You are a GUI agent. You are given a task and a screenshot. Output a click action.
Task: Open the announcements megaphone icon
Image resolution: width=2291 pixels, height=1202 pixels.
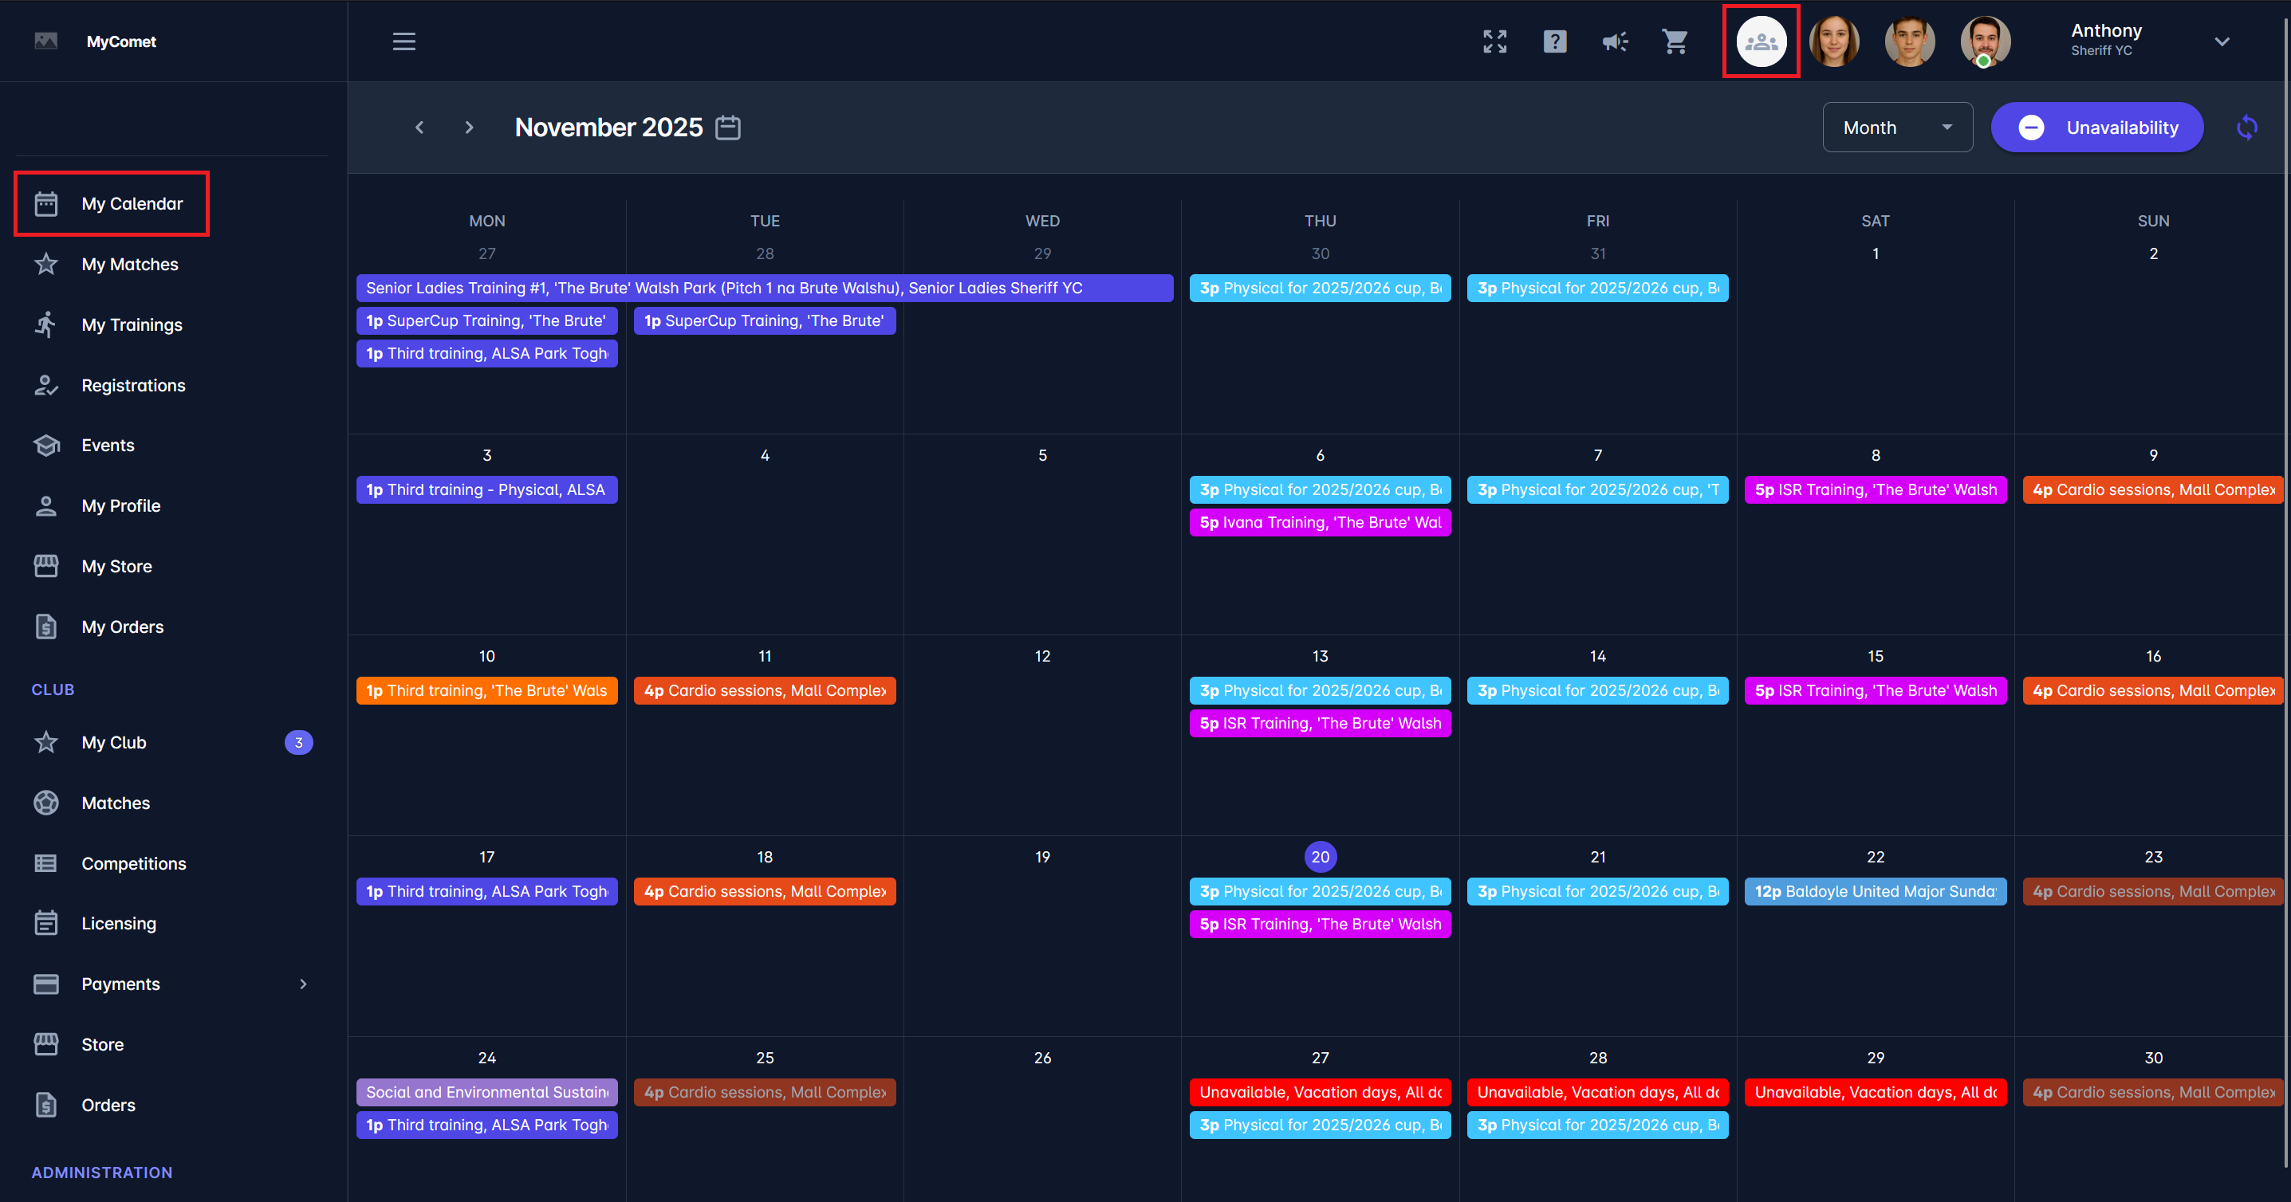click(1614, 41)
